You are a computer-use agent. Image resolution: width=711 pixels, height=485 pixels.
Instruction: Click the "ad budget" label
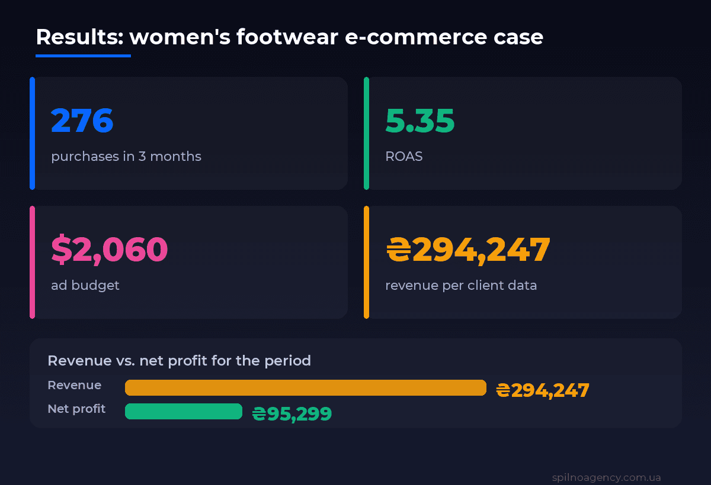coord(85,285)
